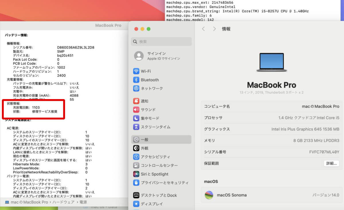Open デスクトップと Dock icon
The width and height of the screenshot is (344, 210).
point(136,195)
